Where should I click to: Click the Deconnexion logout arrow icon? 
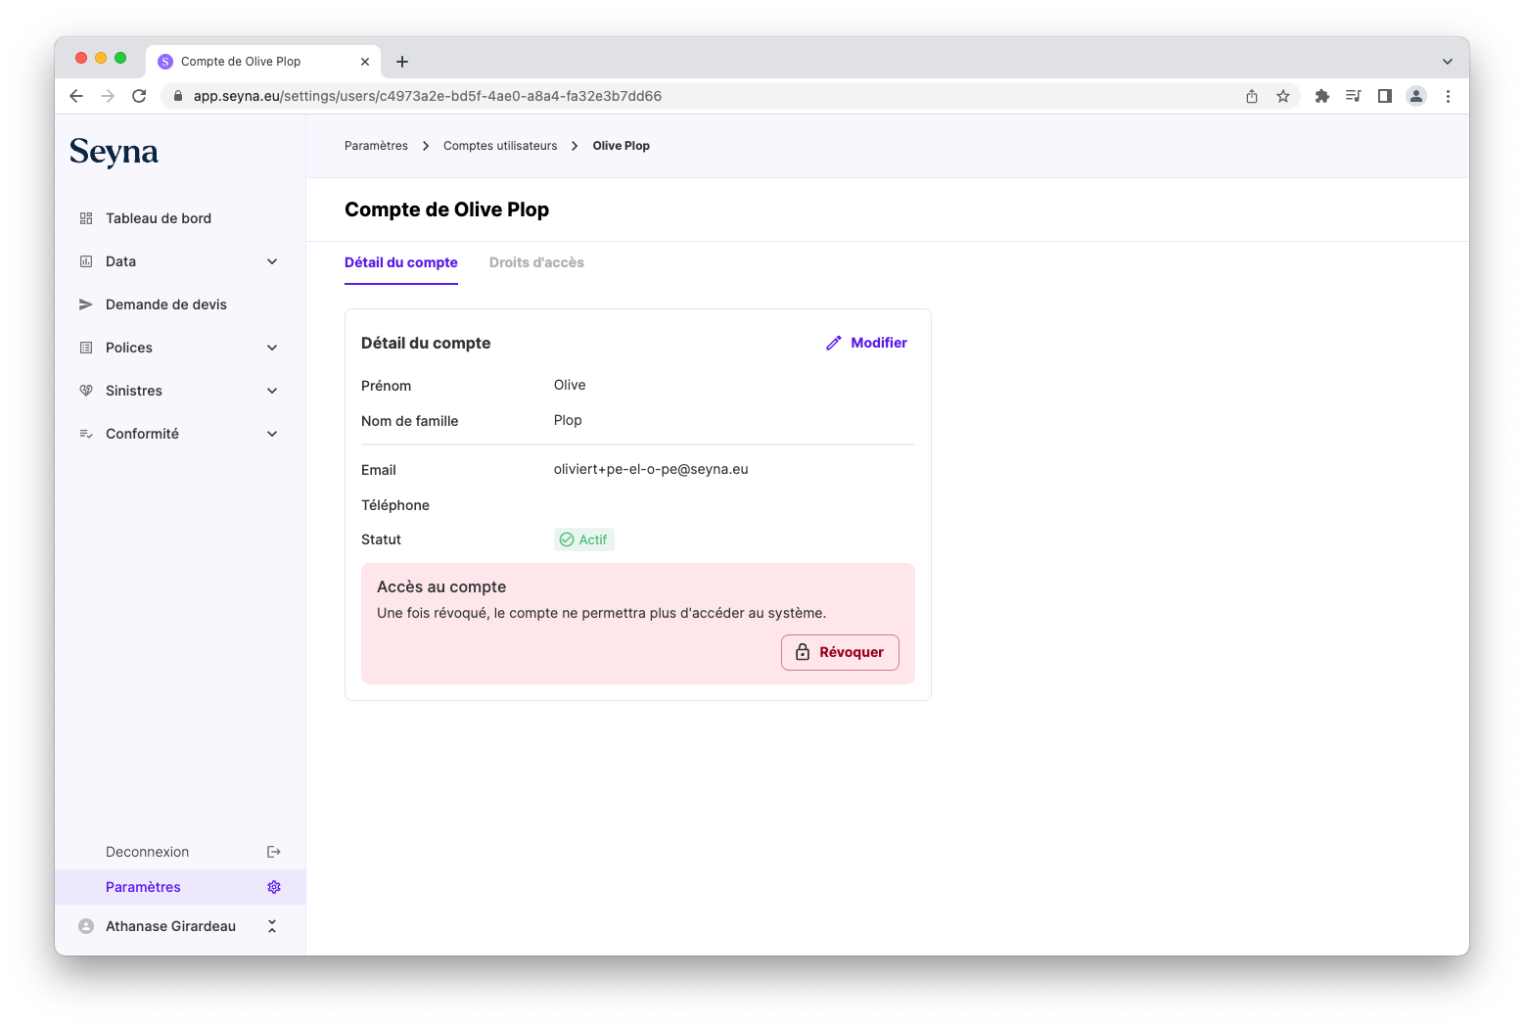(x=274, y=852)
